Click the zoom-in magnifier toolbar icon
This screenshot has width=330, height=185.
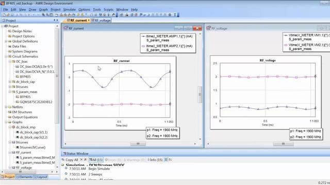(47, 15)
